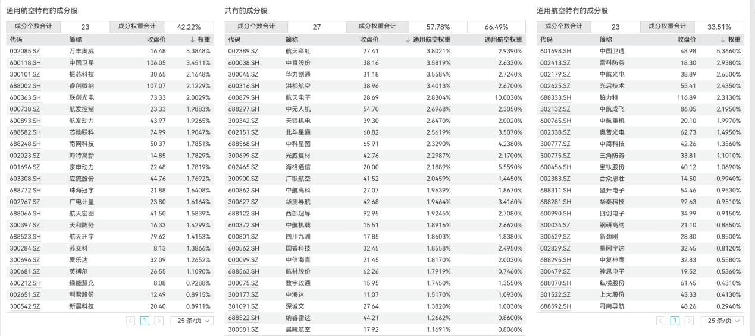755x336 pixels.
Task: Open 25 条/页 dropdown below 新晨科技 row
Action: (192, 321)
